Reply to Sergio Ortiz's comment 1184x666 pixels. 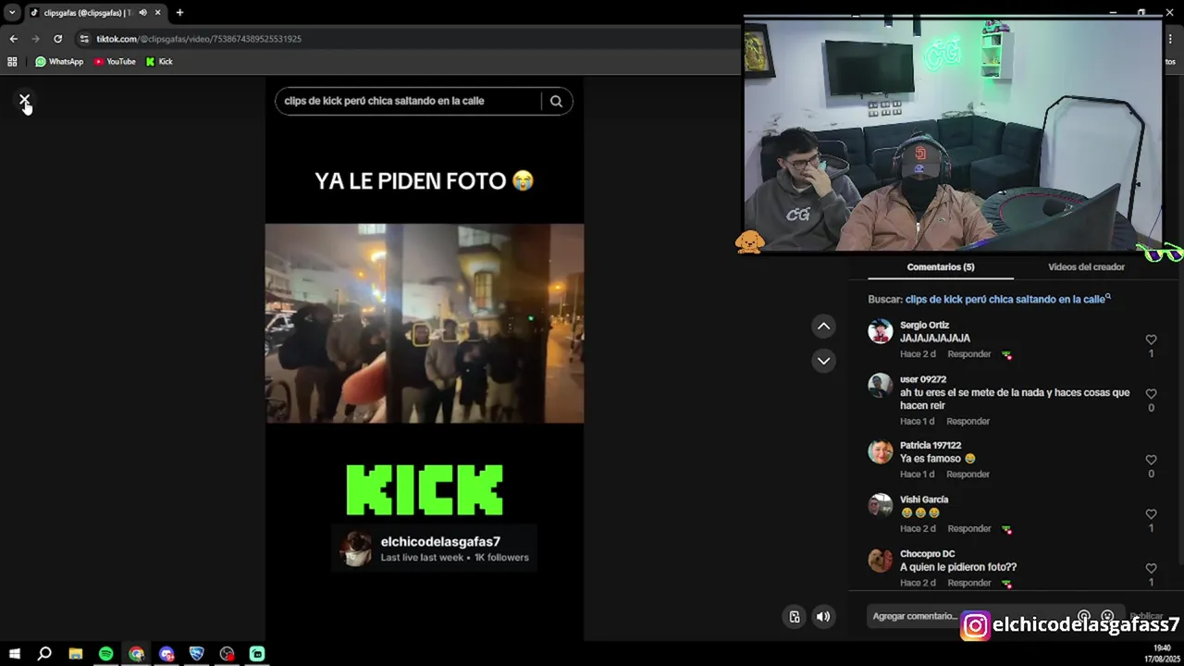(x=968, y=354)
